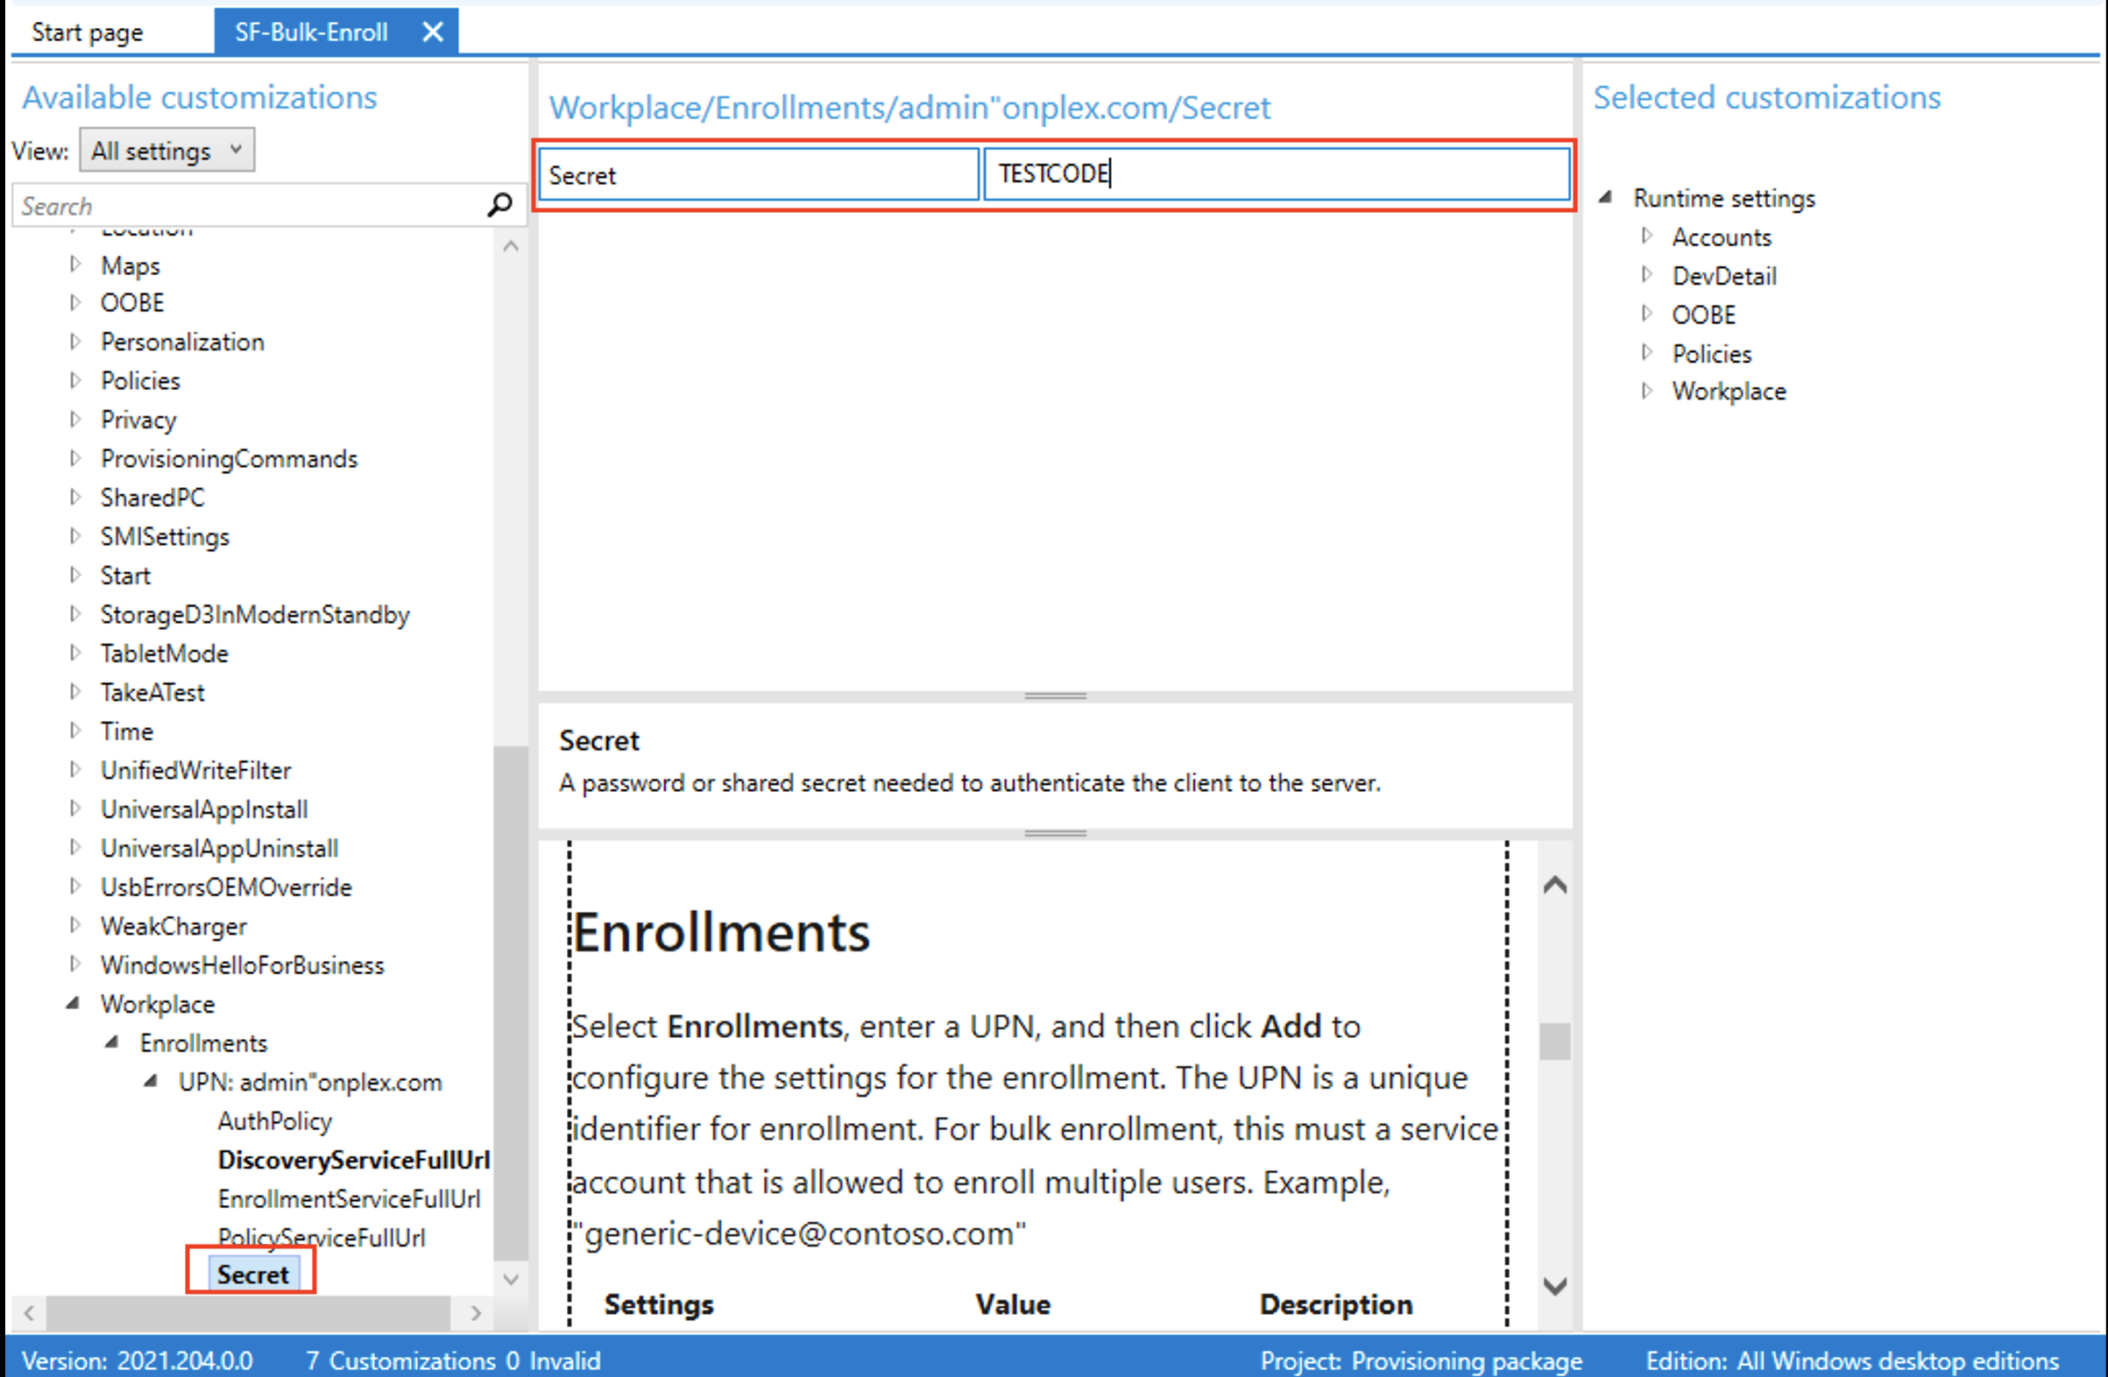
Task: Expand the UniversalAppInstall node
Action: (75, 809)
